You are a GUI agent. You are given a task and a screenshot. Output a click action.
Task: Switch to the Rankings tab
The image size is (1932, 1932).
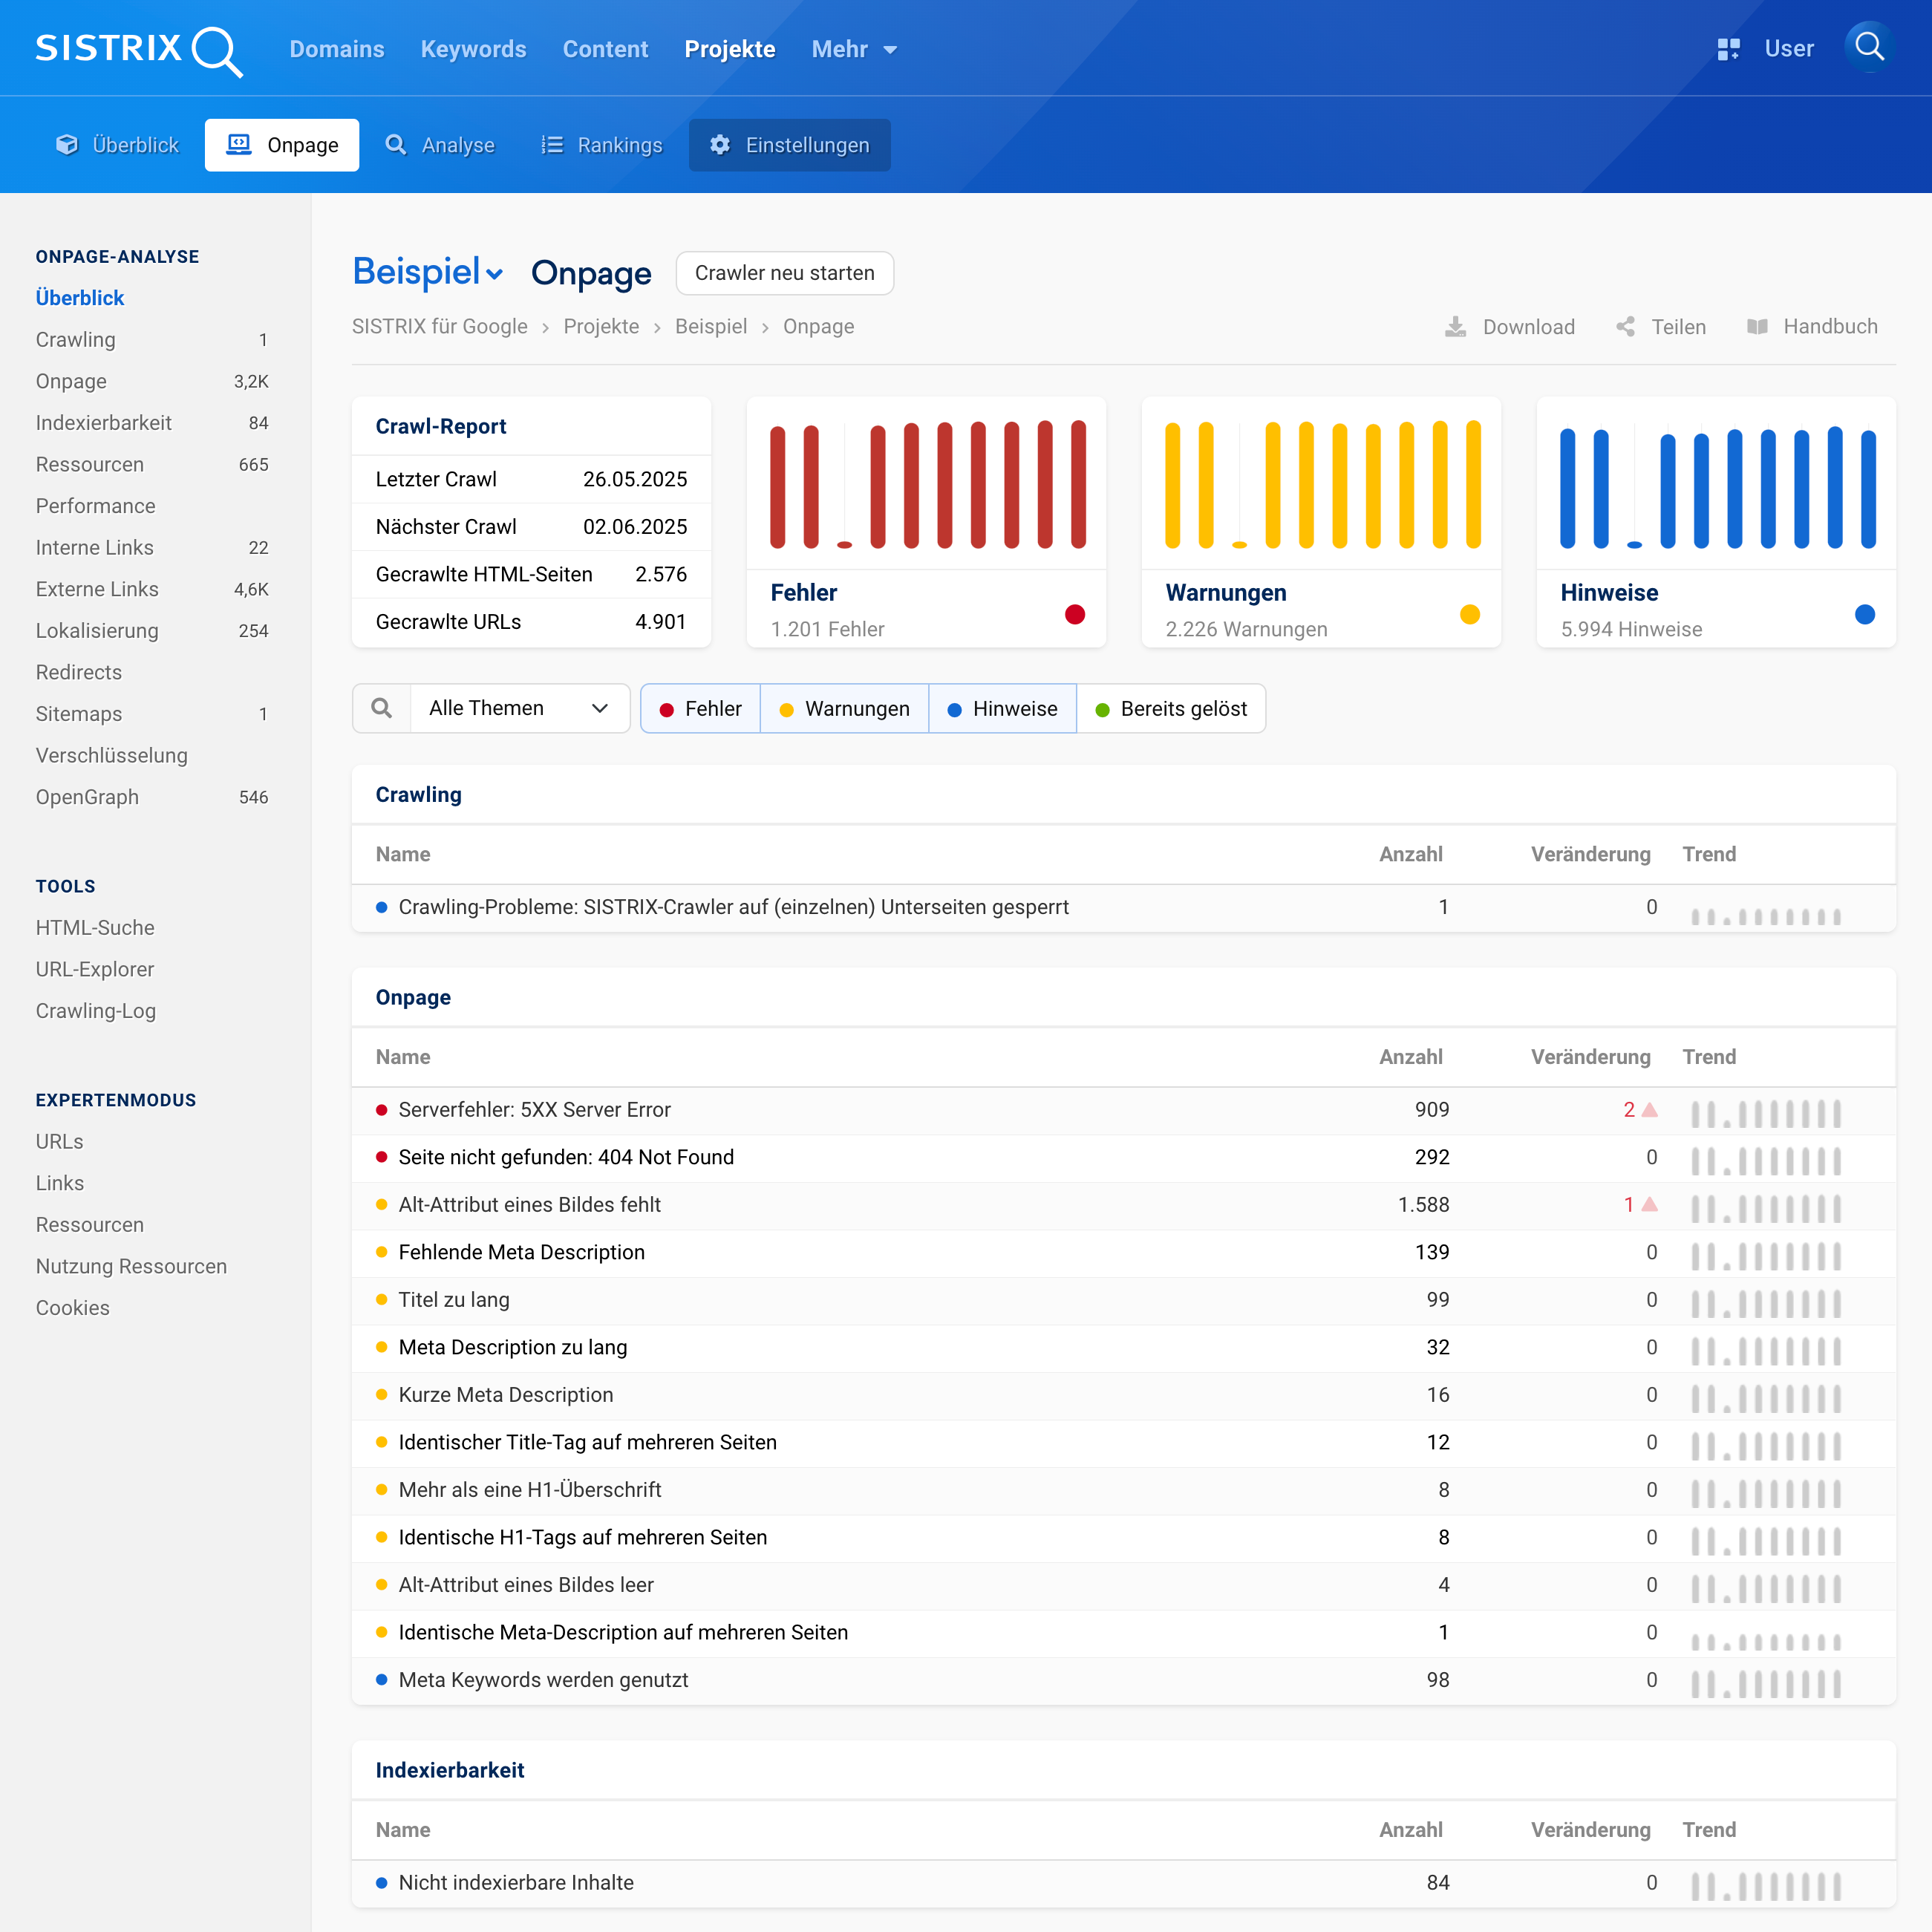(x=602, y=145)
